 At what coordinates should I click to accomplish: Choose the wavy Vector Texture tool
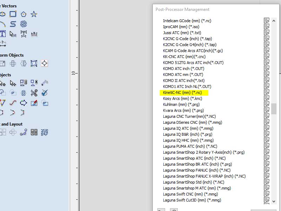pyautogui.click(x=24, y=24)
